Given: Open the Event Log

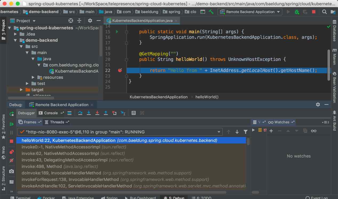Looking at the screenshot, I should click(317, 198).
